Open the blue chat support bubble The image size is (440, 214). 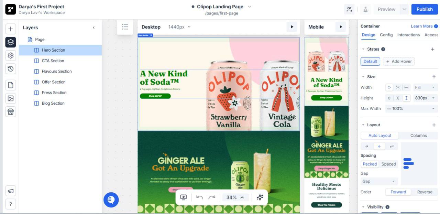tap(111, 200)
